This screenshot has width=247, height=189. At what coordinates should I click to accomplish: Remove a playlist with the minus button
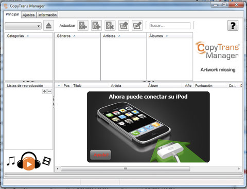point(49,91)
